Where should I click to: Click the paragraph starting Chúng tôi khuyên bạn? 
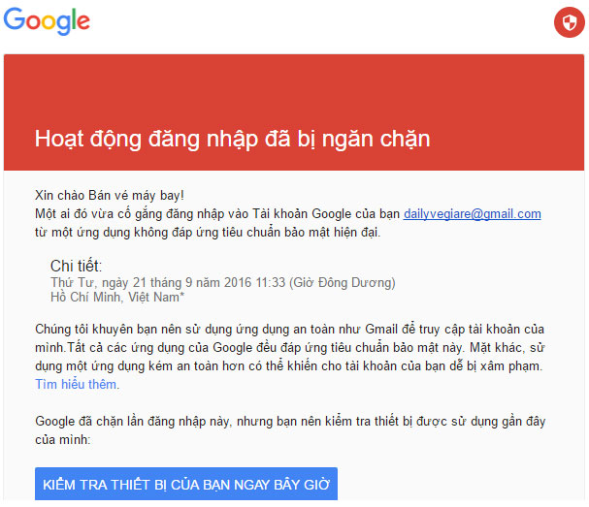(x=289, y=357)
